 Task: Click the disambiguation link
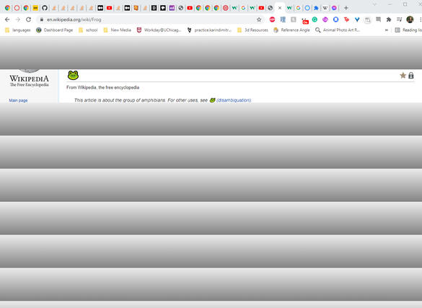234,100
